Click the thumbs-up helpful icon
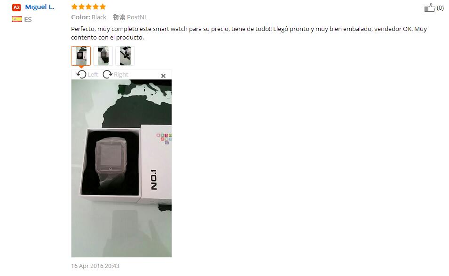This screenshot has width=449, height=276. tap(430, 8)
